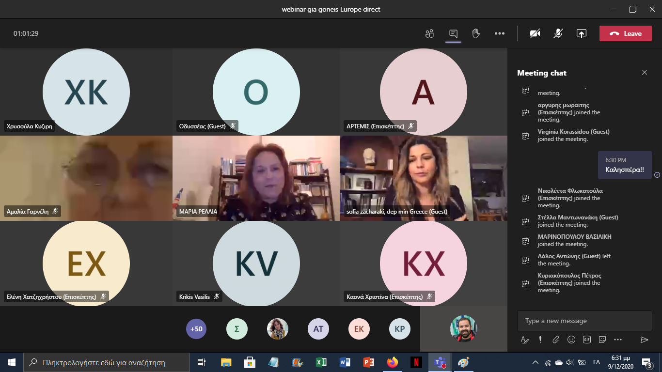Viewport: 662px width, 372px height.
Task: Send the chat message
Action: 644,340
